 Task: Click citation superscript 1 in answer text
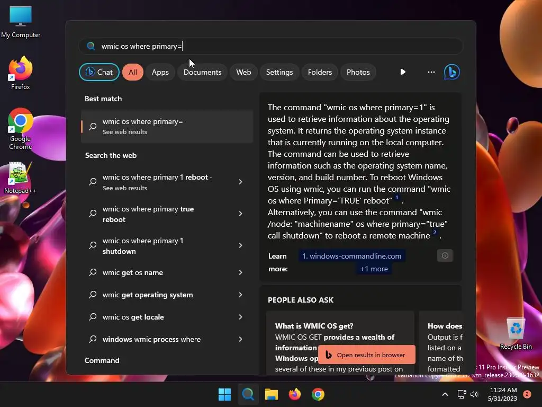point(397,197)
